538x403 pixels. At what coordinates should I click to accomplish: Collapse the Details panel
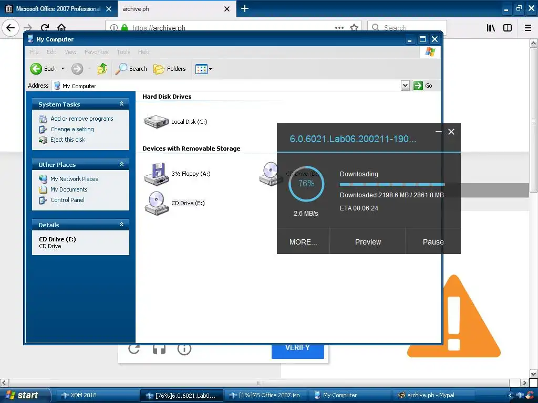121,225
